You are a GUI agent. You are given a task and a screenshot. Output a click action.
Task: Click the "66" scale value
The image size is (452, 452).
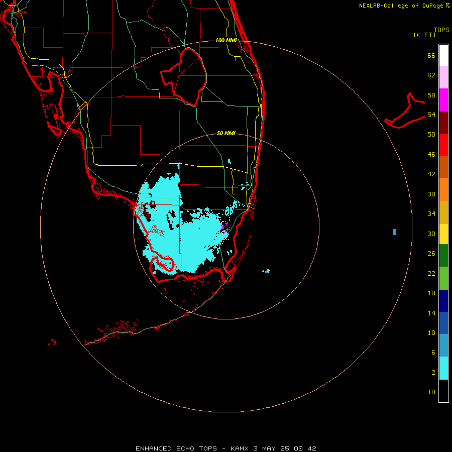pos(431,55)
